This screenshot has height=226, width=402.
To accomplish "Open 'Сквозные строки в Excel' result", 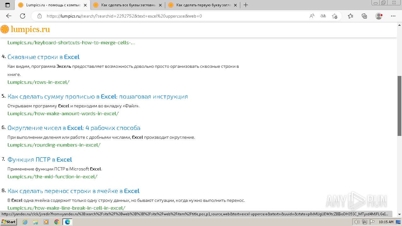I will tap(43, 57).
